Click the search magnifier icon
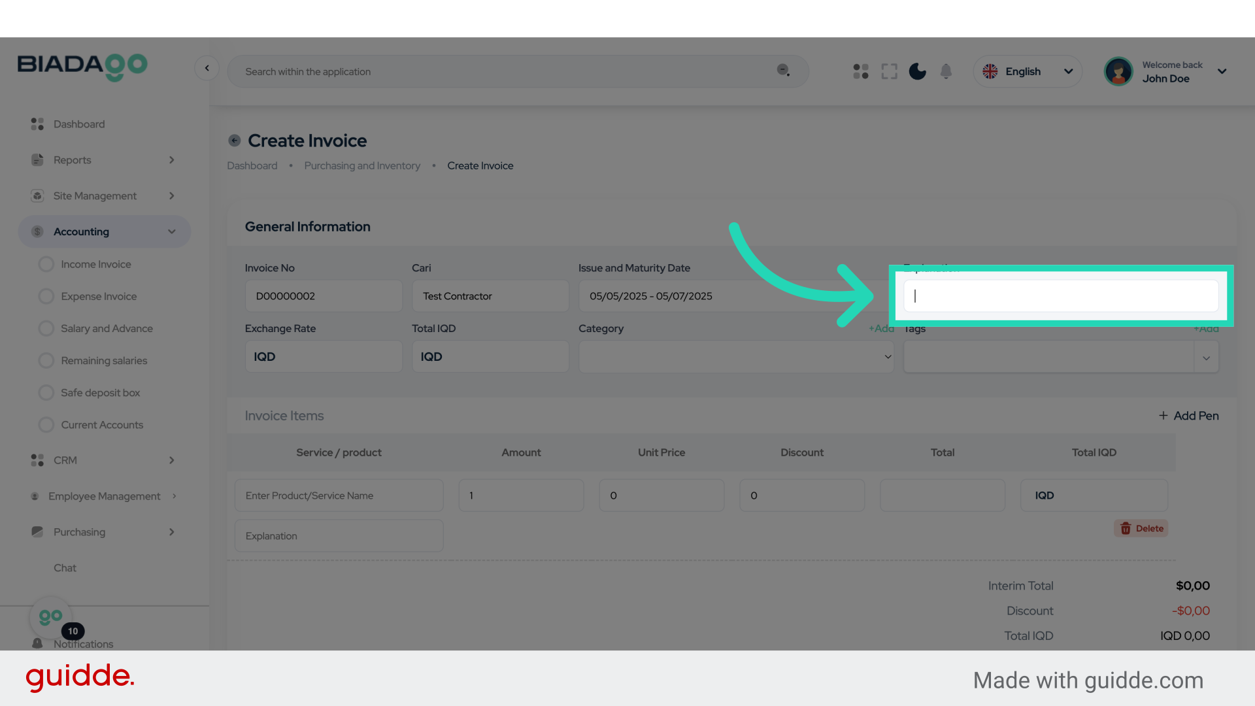Image resolution: width=1255 pixels, height=706 pixels. 782,71
